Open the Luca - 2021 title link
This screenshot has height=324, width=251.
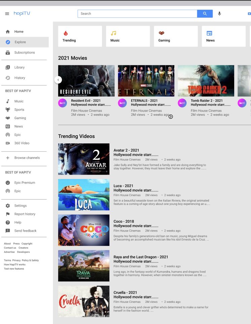[x=123, y=186]
